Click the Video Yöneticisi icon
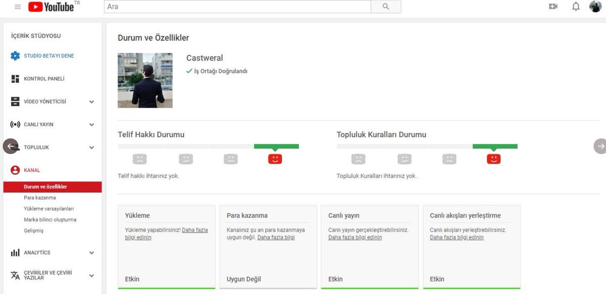Screen dimensions: 606x294 (15, 102)
